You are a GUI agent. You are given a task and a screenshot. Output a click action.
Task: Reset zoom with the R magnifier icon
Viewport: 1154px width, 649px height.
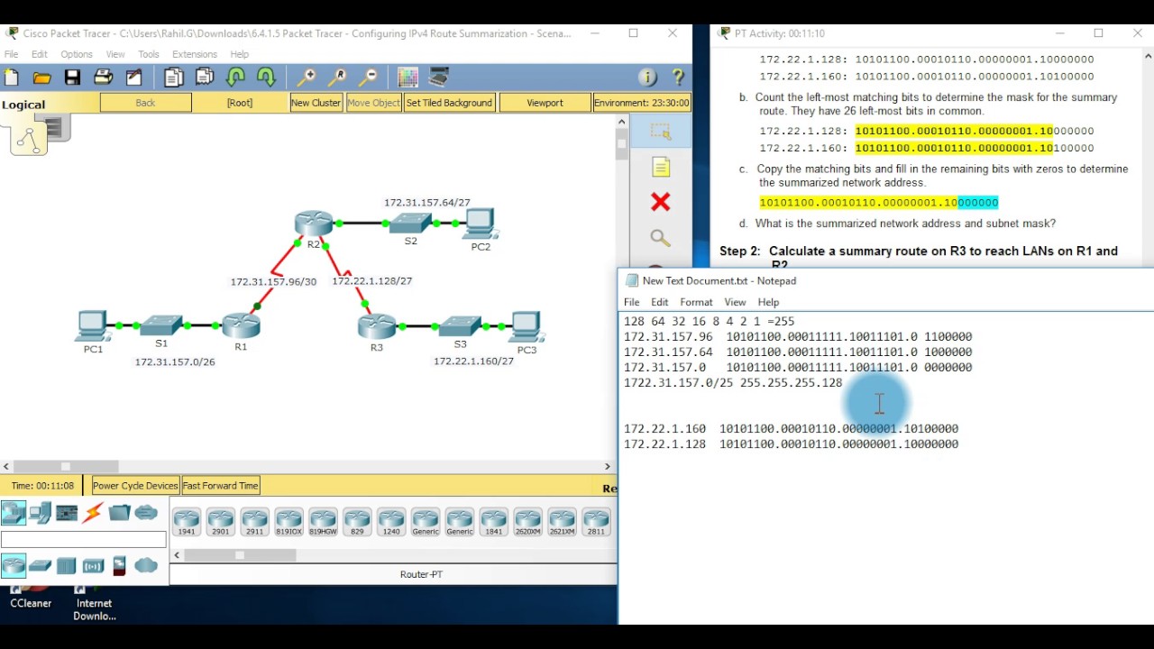coord(337,78)
